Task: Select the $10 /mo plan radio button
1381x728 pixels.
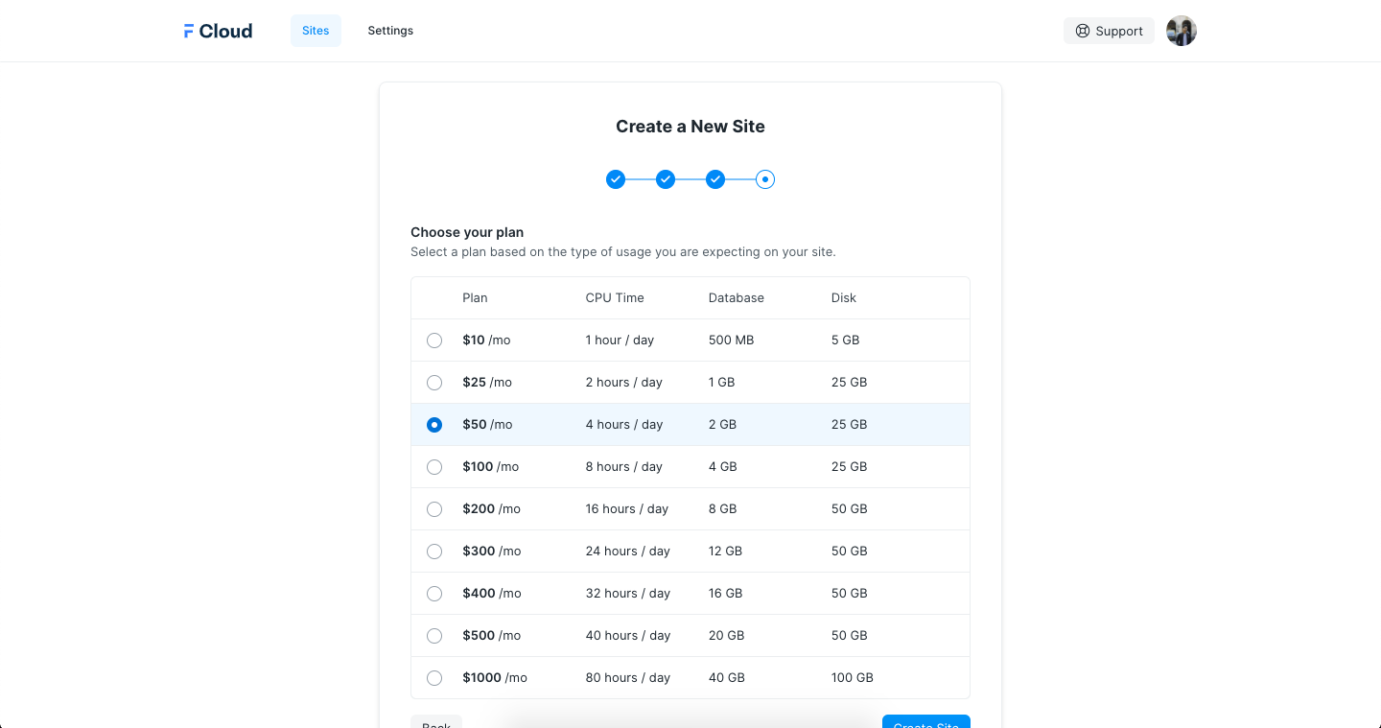Action: click(x=434, y=341)
